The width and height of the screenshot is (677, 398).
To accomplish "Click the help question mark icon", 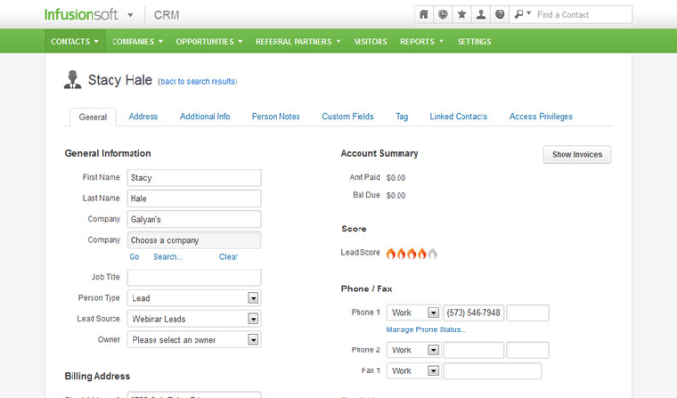I will [500, 14].
